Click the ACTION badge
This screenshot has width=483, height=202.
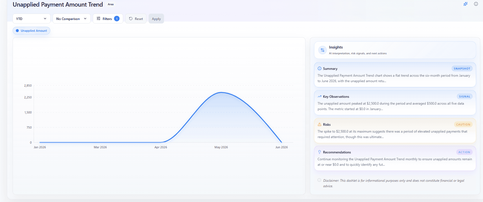(464, 152)
